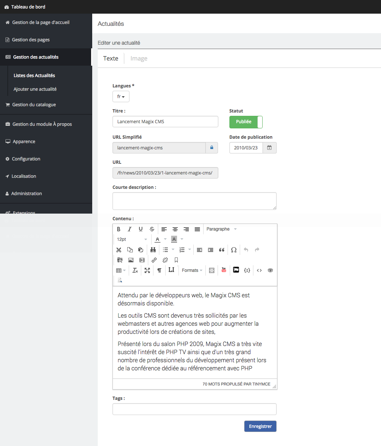381x446 pixels.
Task: Open the publication date calendar picker
Action: point(270,148)
